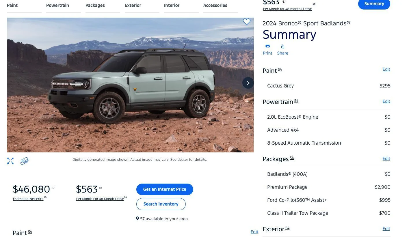Advance to next vehicle image with arrow
409x237 pixels.
248,83
